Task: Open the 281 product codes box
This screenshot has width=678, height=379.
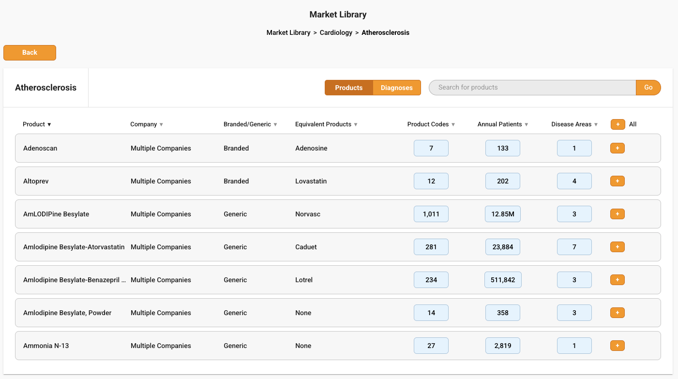Action: [x=431, y=247]
